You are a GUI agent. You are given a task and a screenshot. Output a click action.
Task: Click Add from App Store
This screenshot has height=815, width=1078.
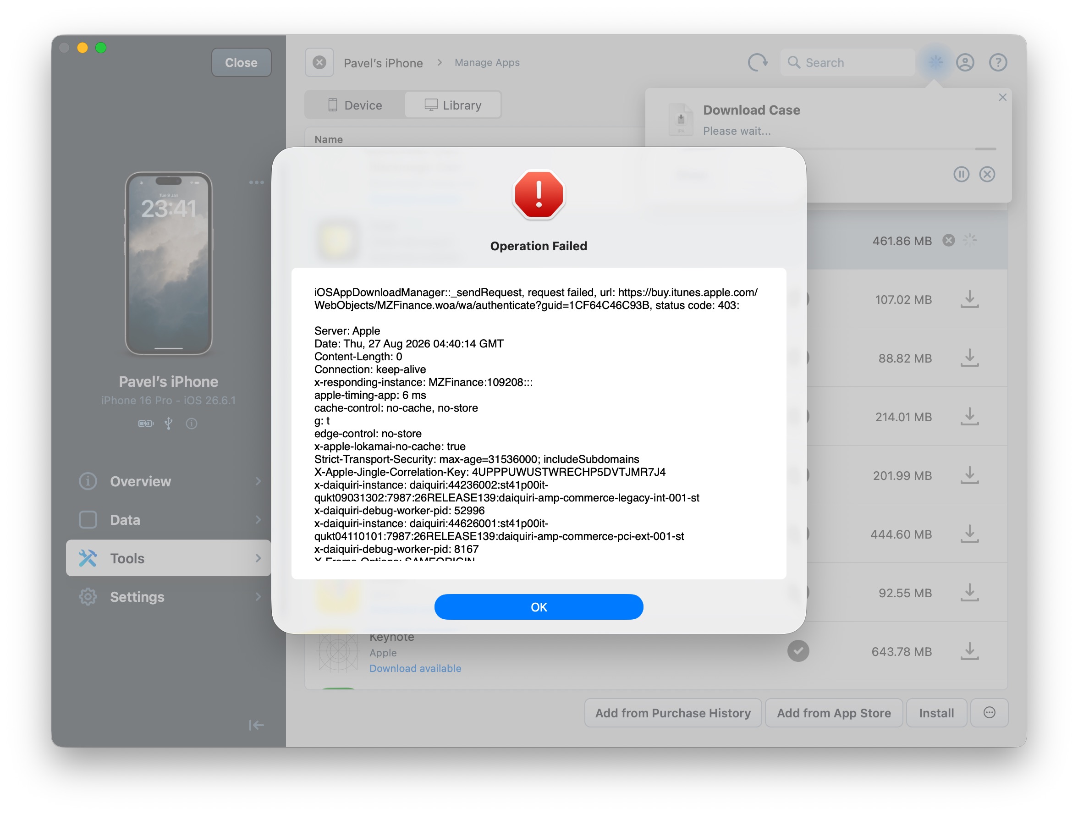pos(834,713)
